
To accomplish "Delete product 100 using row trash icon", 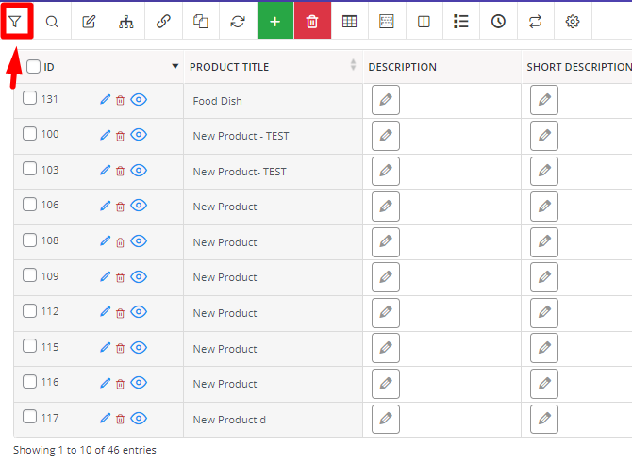I will click(120, 136).
